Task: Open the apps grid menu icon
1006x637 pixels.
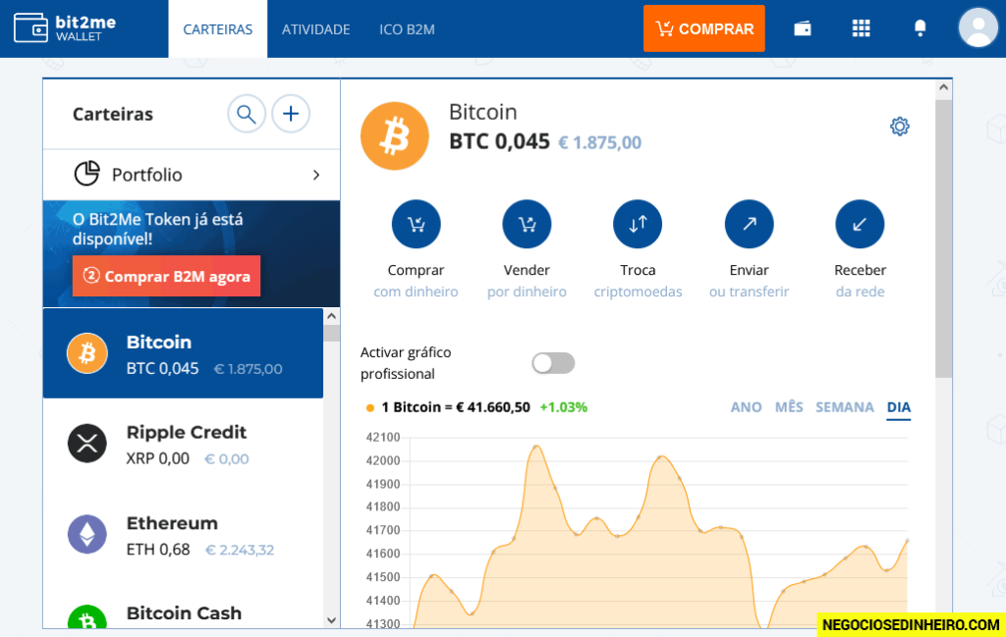Action: [x=861, y=28]
